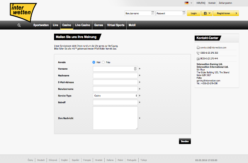Image resolution: width=248 pixels, height=163 pixels.
Task: Expand the language flag dropdown arrow
Action: 191,3
